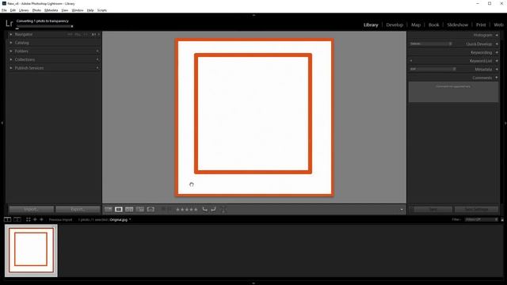Open the File menu

pos(4,10)
